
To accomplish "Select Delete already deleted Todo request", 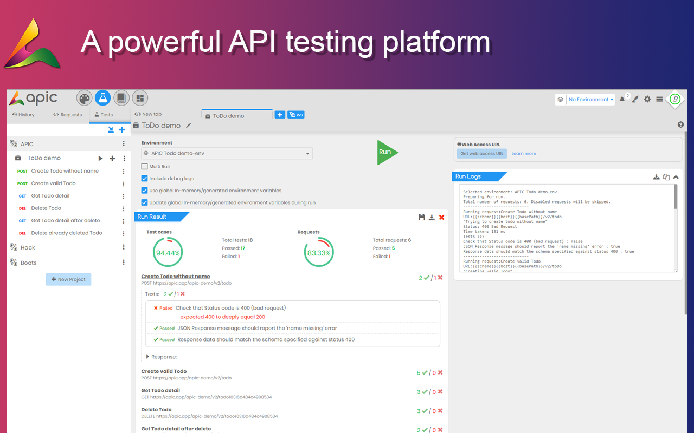I will click(67, 233).
